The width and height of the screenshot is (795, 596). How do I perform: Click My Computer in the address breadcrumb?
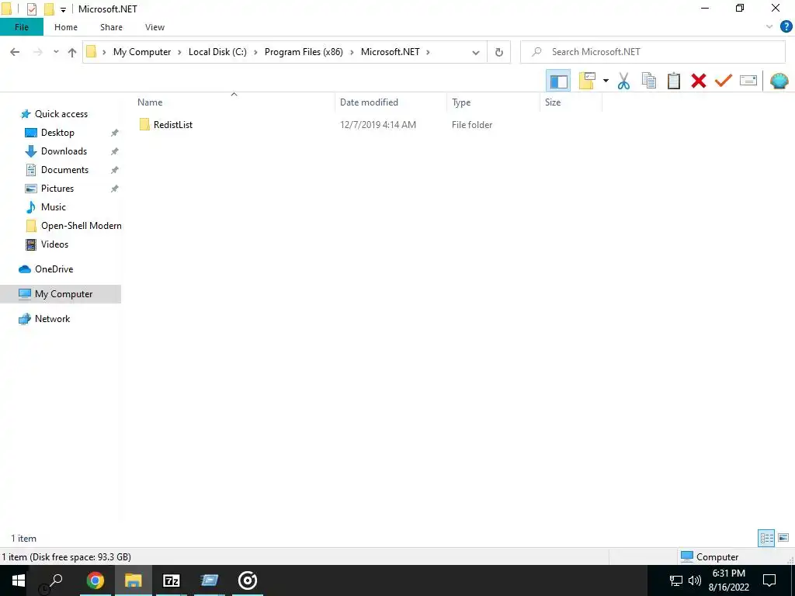click(x=142, y=52)
